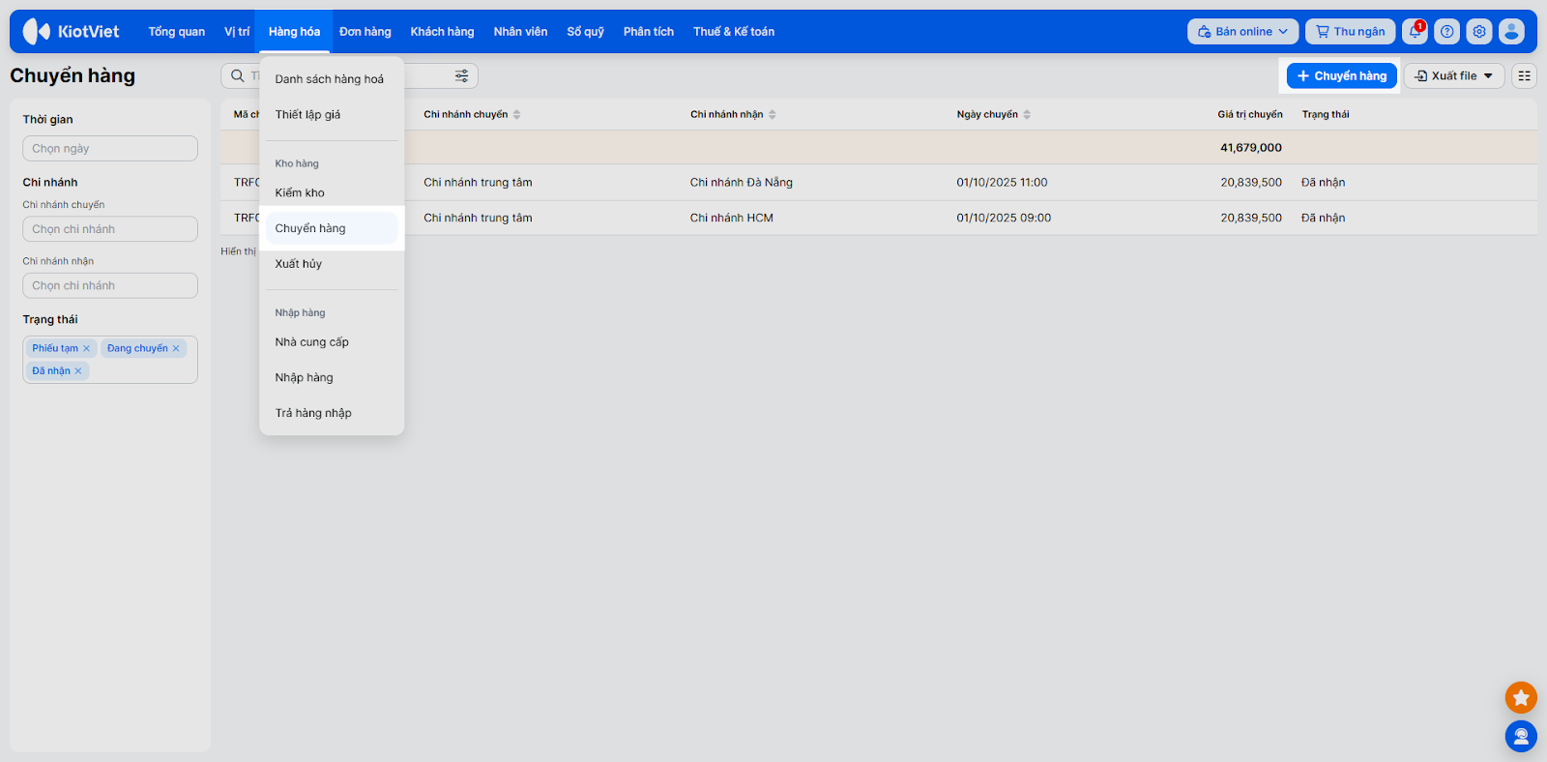Toggle the column display options icon
Image resolution: width=1547 pixels, height=762 pixels.
tap(1525, 75)
